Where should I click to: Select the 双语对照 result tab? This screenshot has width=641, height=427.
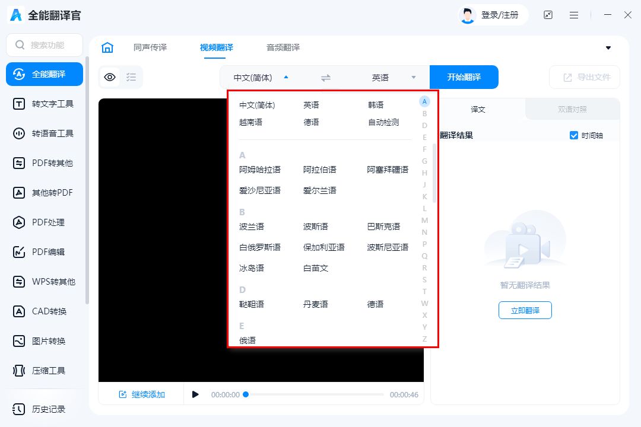pyautogui.click(x=572, y=109)
